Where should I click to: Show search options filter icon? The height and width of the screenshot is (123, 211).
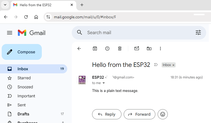pos(198,32)
